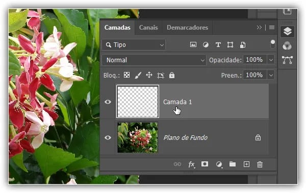Lock image pixels brush icon
The image size is (306, 193).
[x=138, y=75]
